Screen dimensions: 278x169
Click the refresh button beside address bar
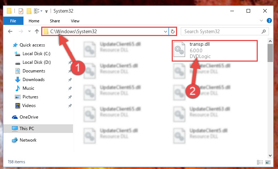pos(173,32)
